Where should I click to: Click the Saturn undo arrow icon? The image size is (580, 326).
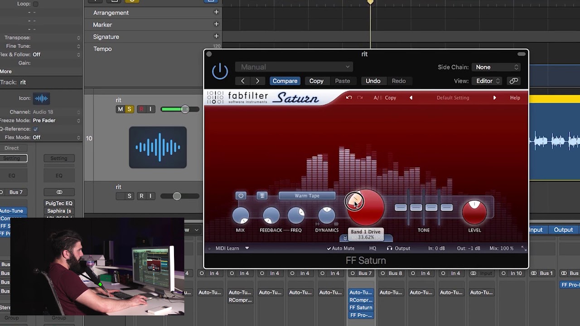[349, 98]
